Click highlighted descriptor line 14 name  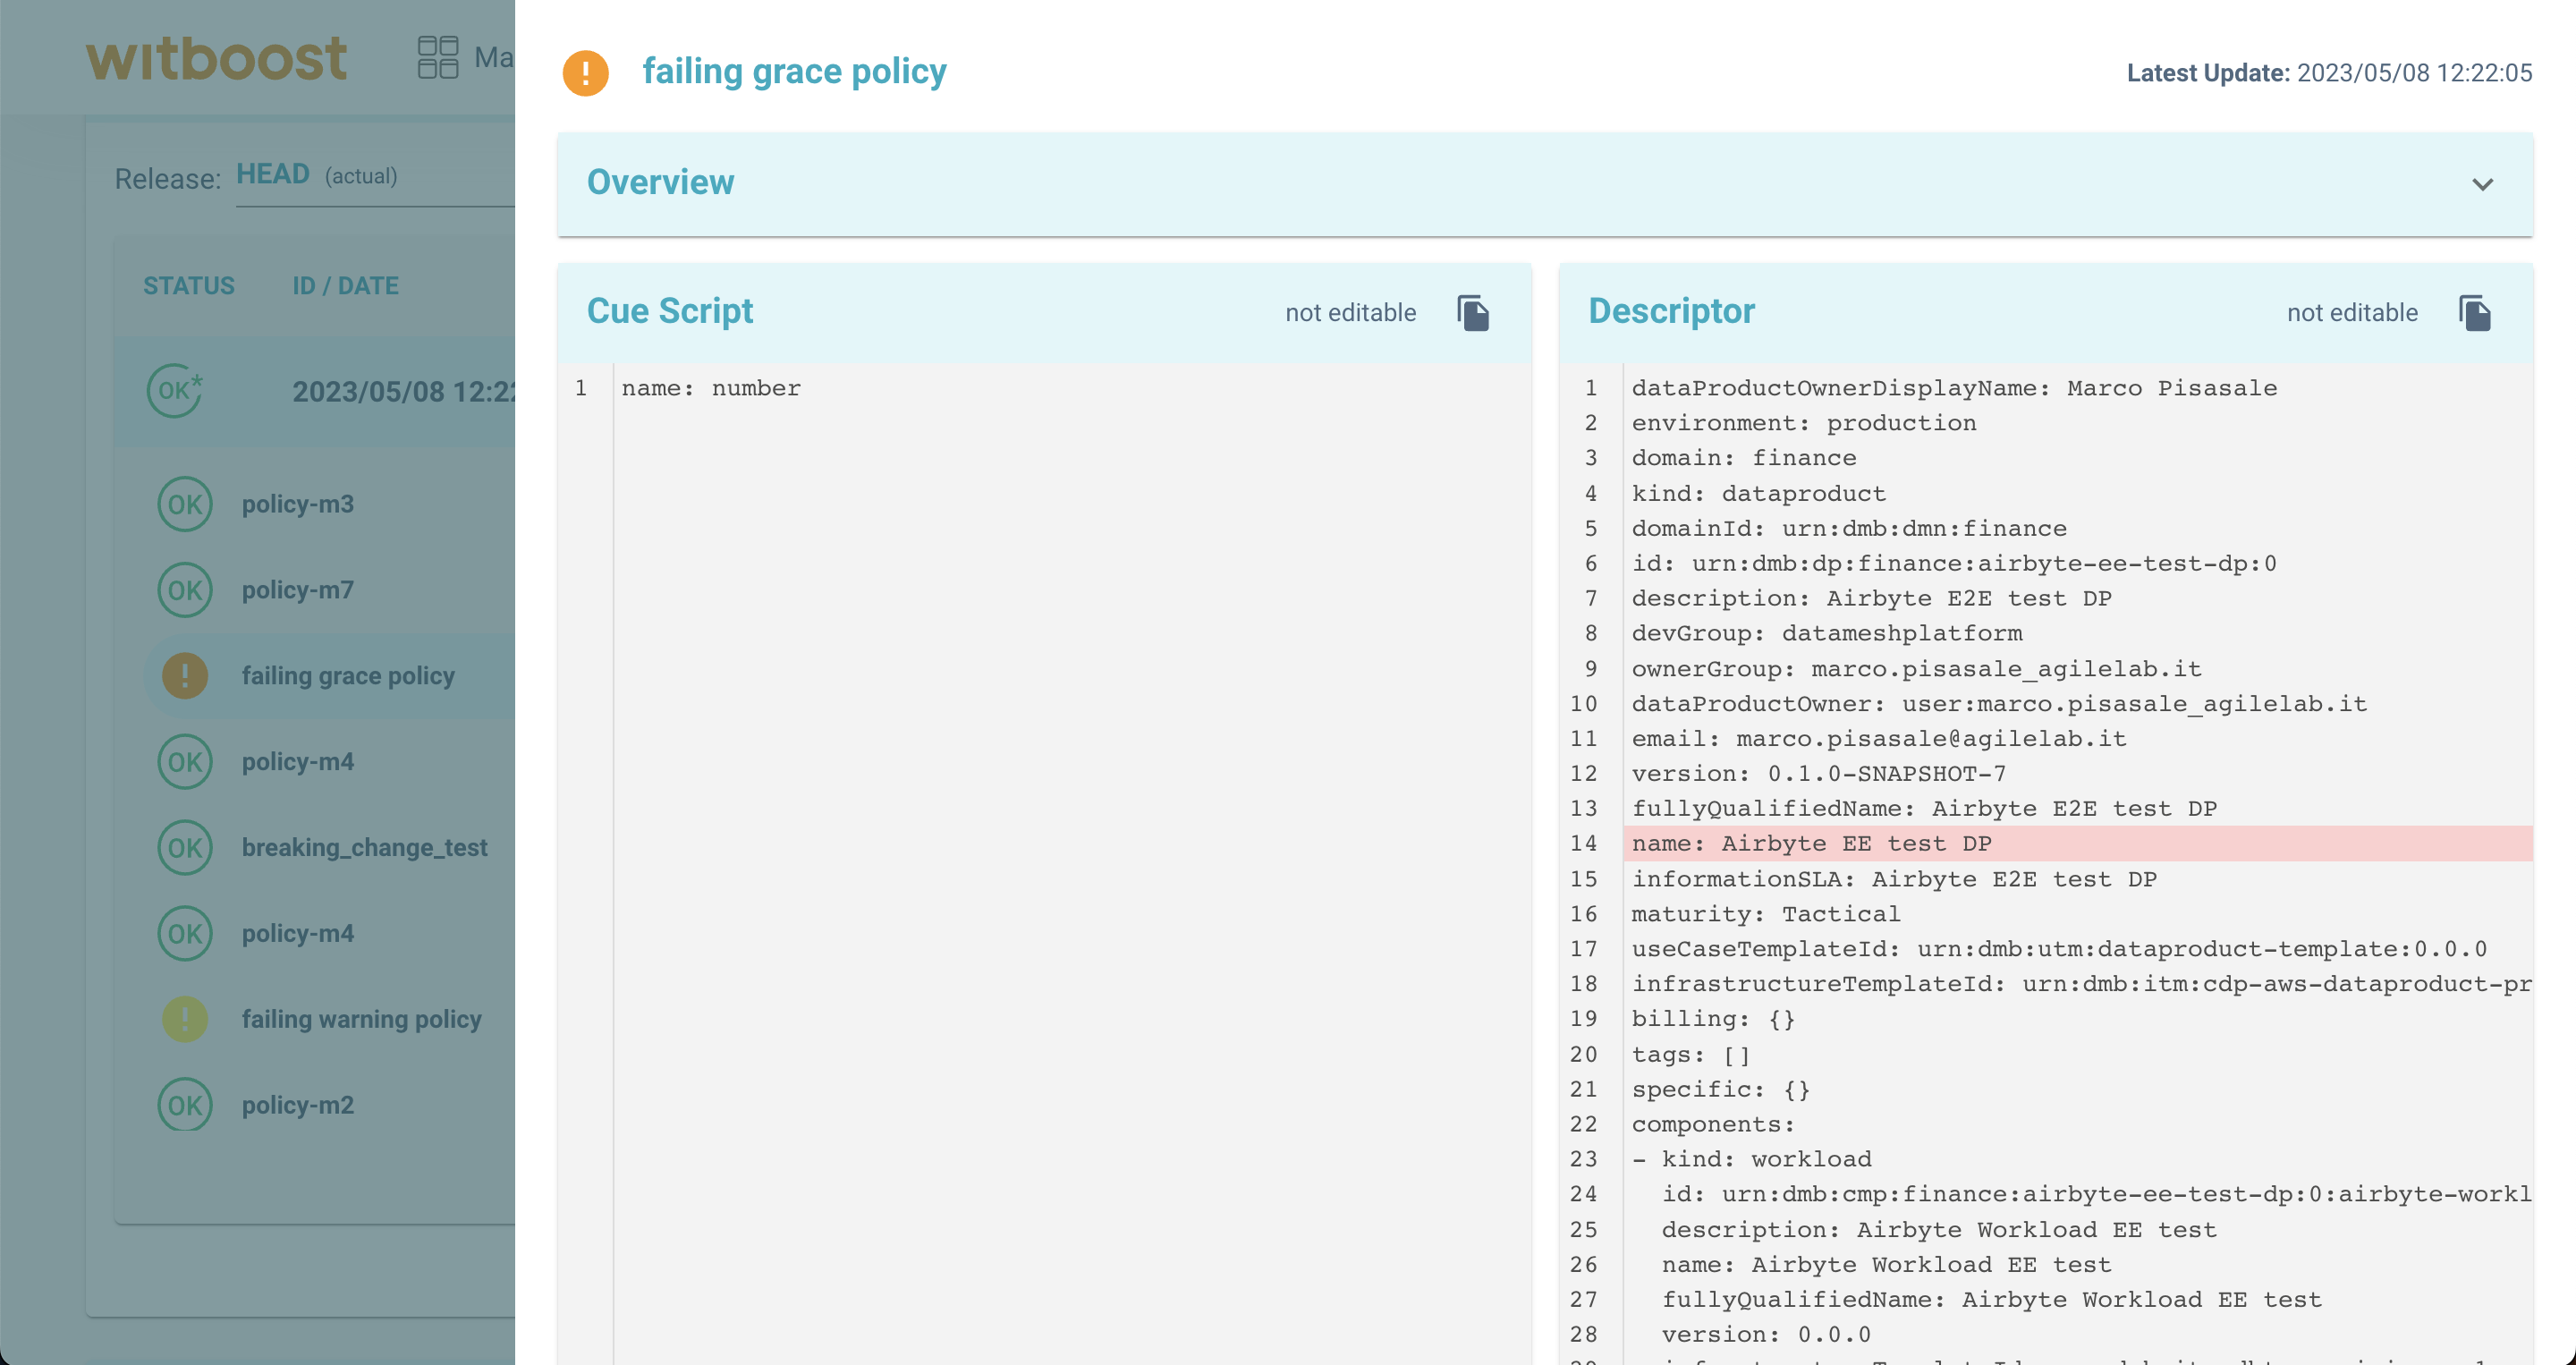(x=1811, y=843)
